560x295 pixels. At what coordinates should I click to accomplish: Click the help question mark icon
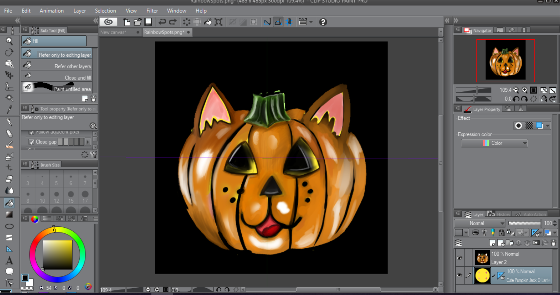click(323, 22)
